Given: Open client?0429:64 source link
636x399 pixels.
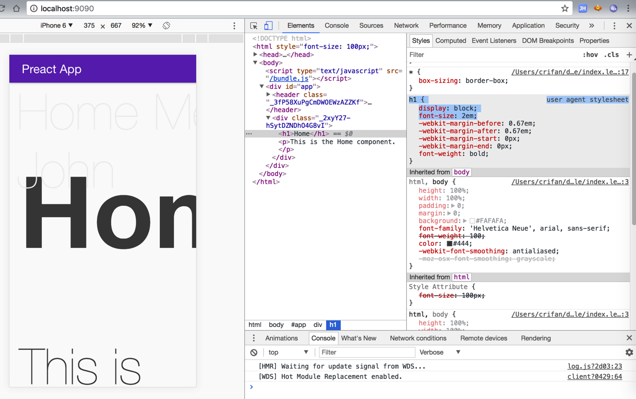Looking at the screenshot, I should (595, 377).
